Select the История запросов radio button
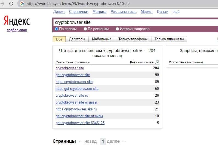Viewport: 218px width, 149px height. pyautogui.click(x=117, y=29)
